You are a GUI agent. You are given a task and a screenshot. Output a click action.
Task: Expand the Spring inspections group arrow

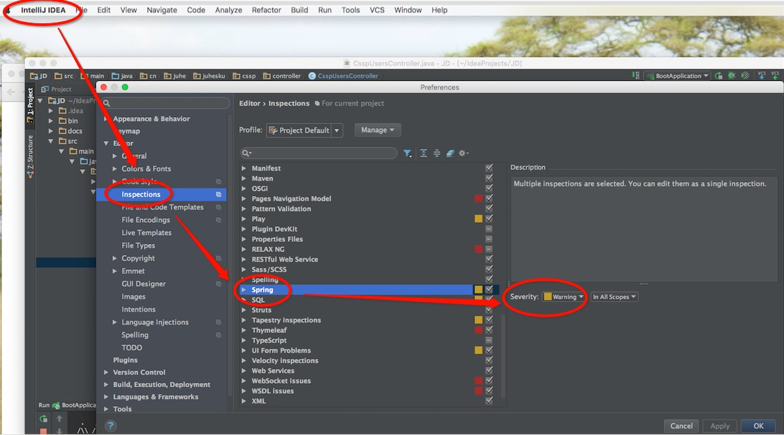click(x=243, y=290)
